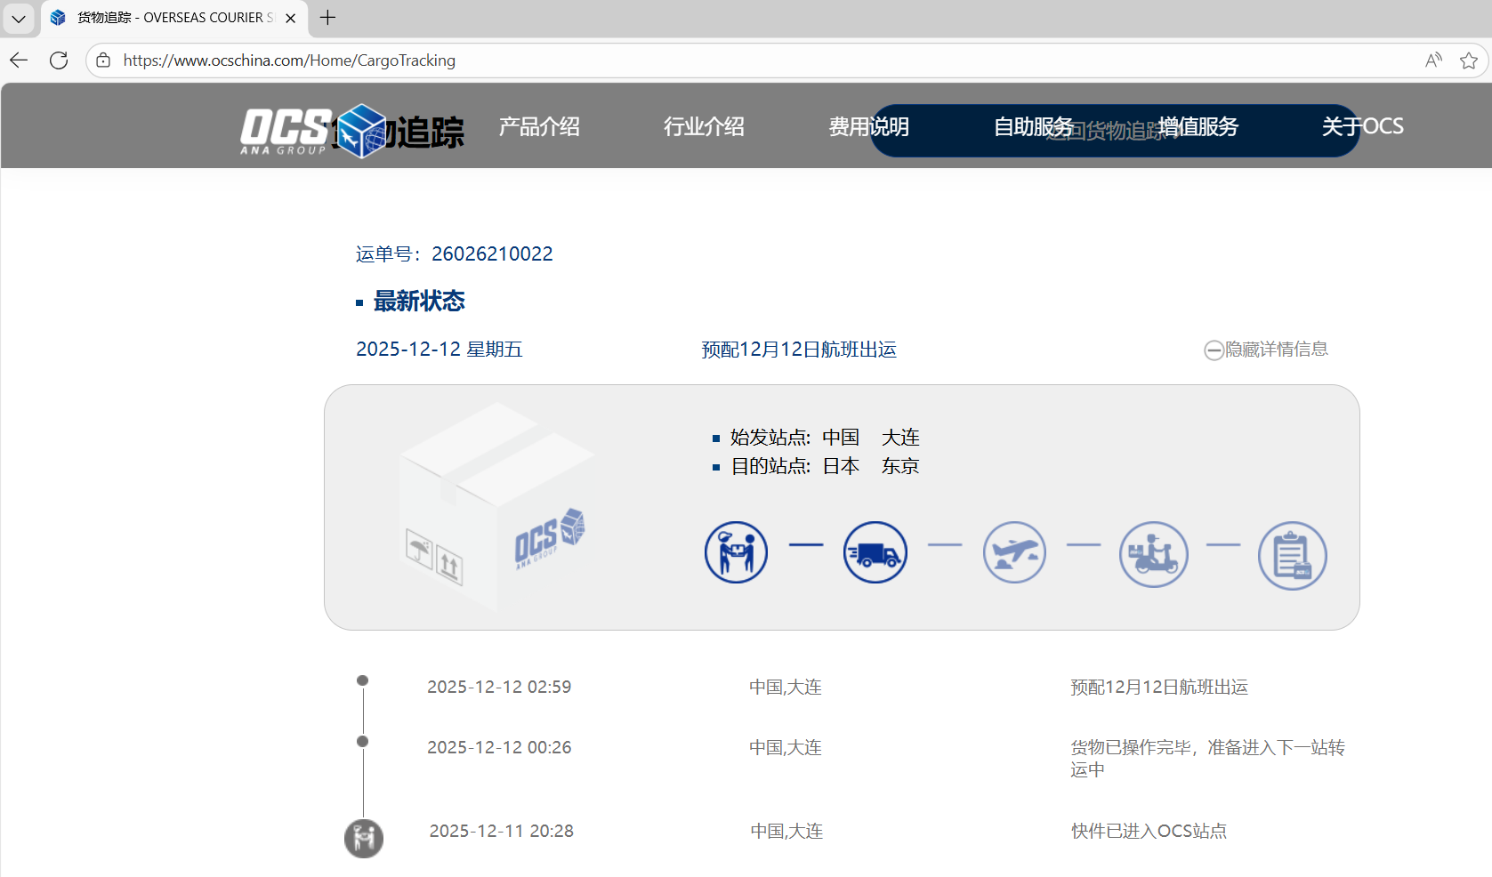Open the read aloud icon in address bar
Viewport: 1492px width, 877px height.
pos(1433,60)
